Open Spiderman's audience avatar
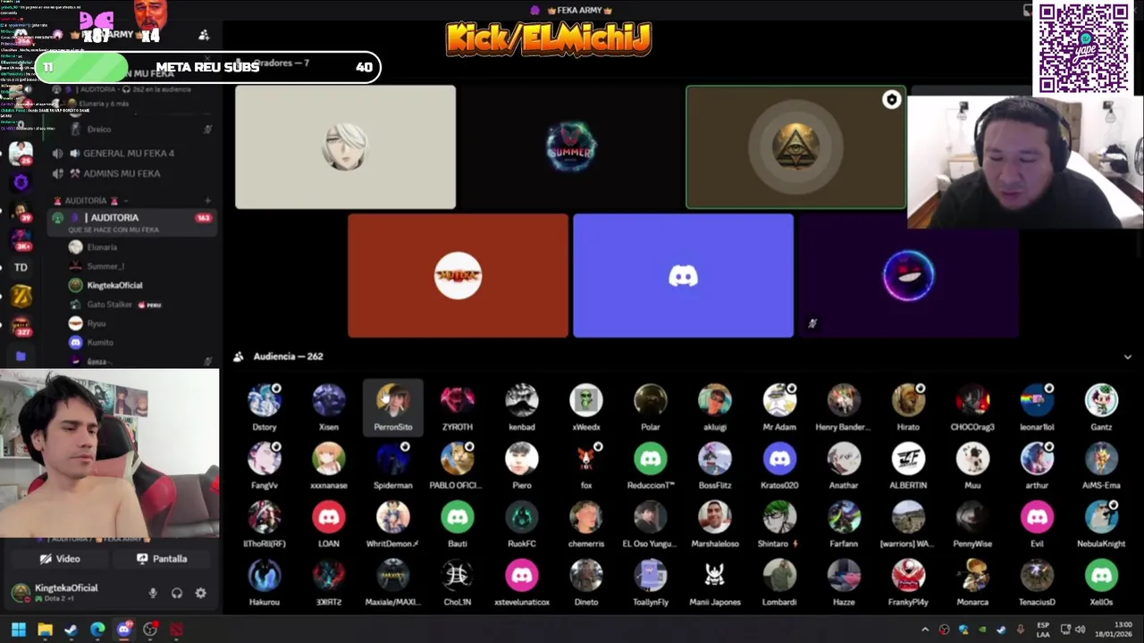Image resolution: width=1144 pixels, height=643 pixels. pos(393,459)
